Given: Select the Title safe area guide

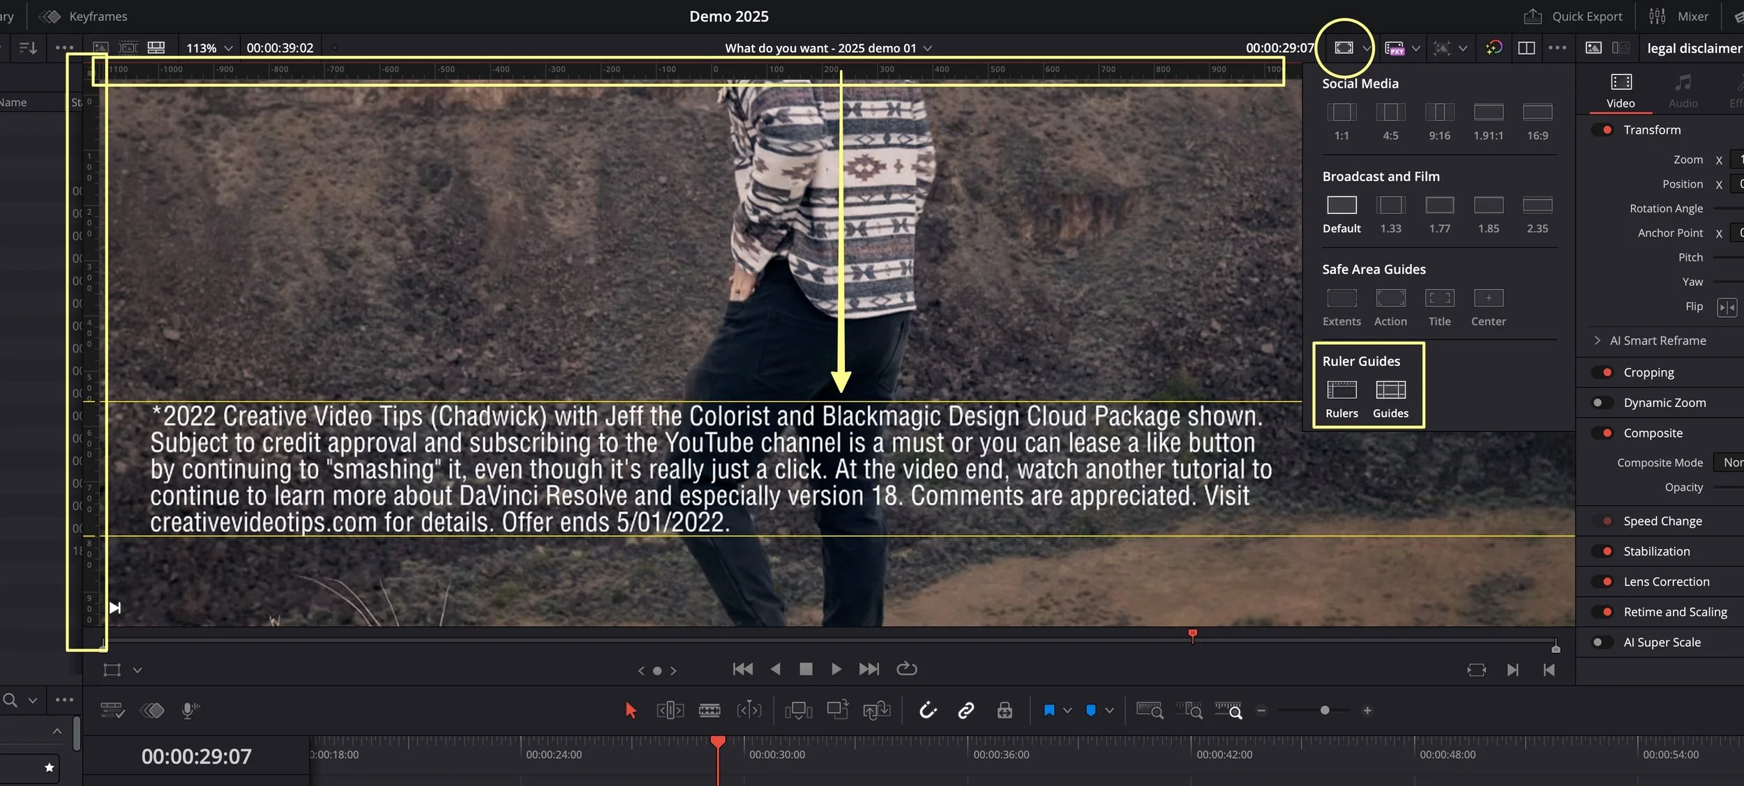Looking at the screenshot, I should [1439, 298].
